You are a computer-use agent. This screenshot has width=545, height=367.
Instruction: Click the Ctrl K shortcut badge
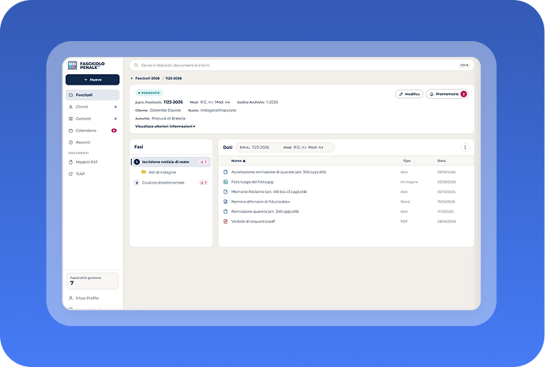point(464,65)
